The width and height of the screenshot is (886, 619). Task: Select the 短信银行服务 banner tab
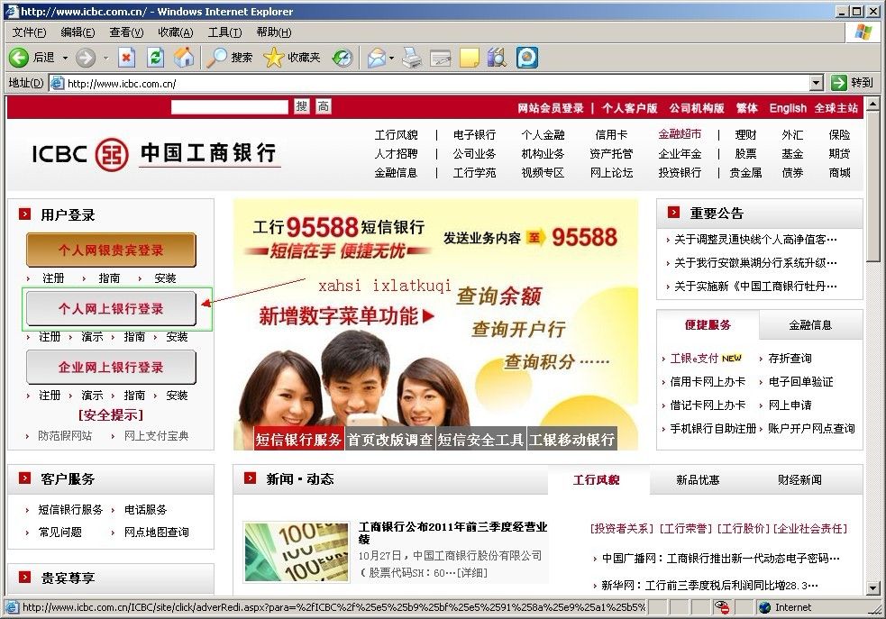click(299, 440)
